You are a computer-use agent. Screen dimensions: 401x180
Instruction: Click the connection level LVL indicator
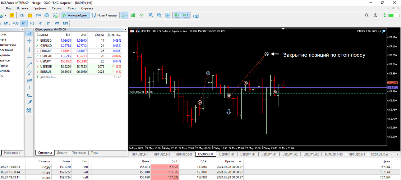tap(385, 15)
